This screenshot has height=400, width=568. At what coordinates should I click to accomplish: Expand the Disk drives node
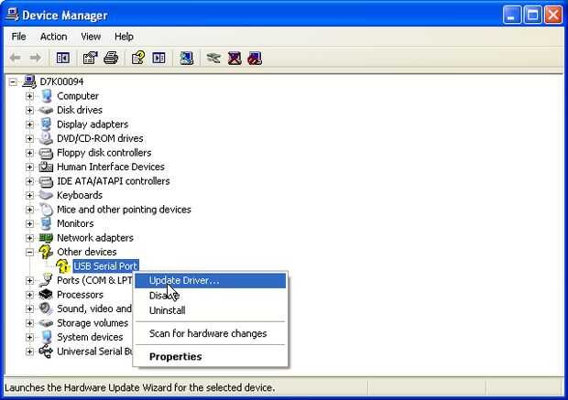(29, 111)
